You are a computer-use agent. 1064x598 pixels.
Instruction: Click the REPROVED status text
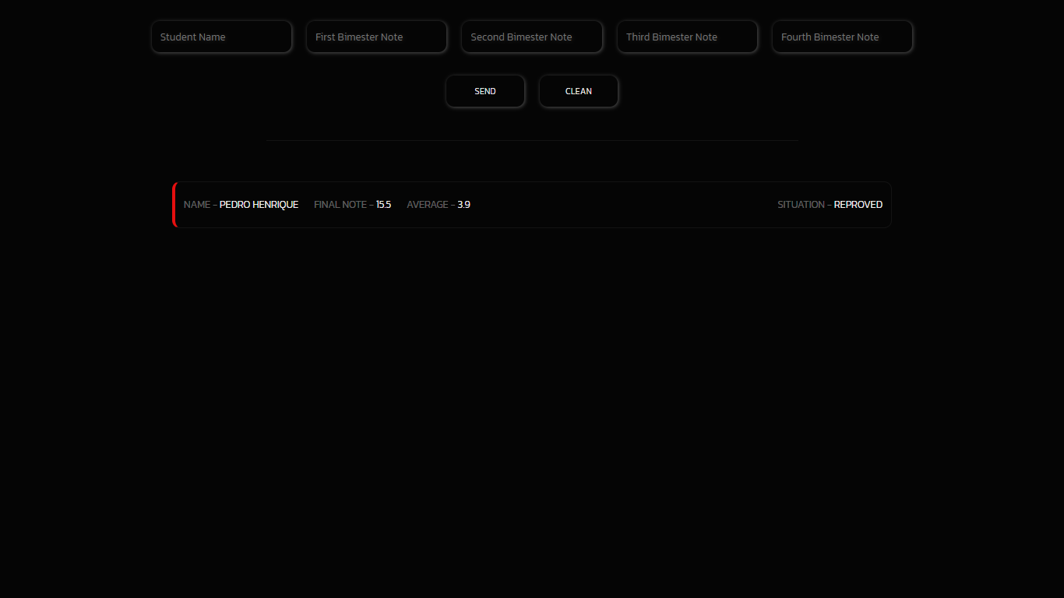coord(858,205)
